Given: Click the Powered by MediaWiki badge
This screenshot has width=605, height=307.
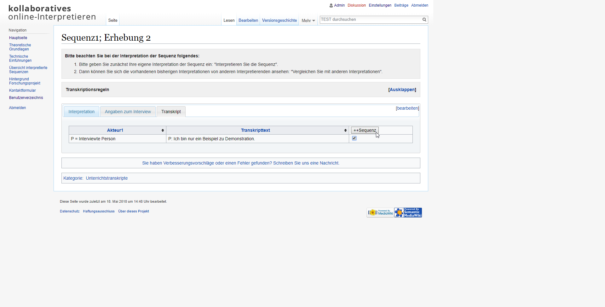Looking at the screenshot, I should click(x=380, y=213).
